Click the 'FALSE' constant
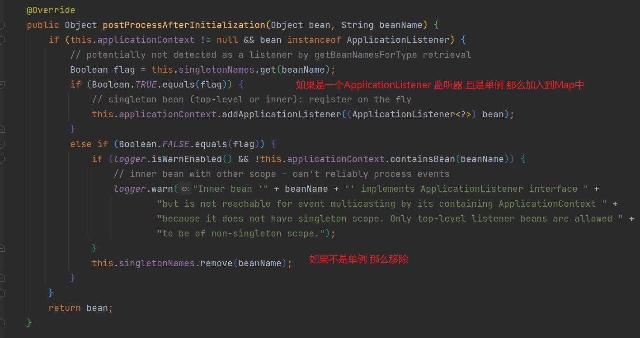640x338 pixels. [176, 144]
